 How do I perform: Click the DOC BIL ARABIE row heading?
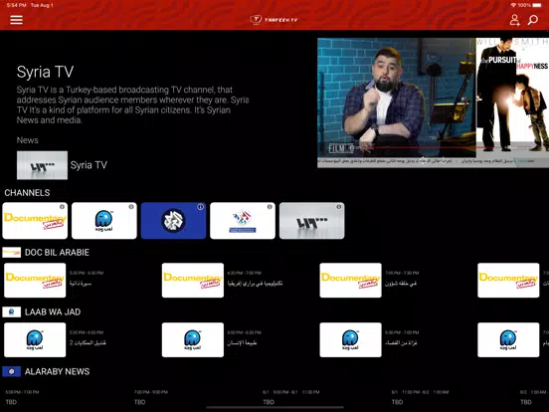coord(57,252)
